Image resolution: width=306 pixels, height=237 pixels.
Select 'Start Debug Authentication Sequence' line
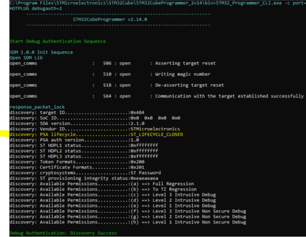[x=58, y=41]
